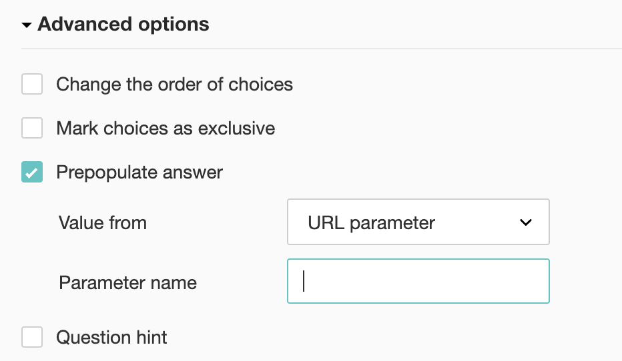Click the "Value from" field label
The width and height of the screenshot is (622, 361).
(x=103, y=222)
